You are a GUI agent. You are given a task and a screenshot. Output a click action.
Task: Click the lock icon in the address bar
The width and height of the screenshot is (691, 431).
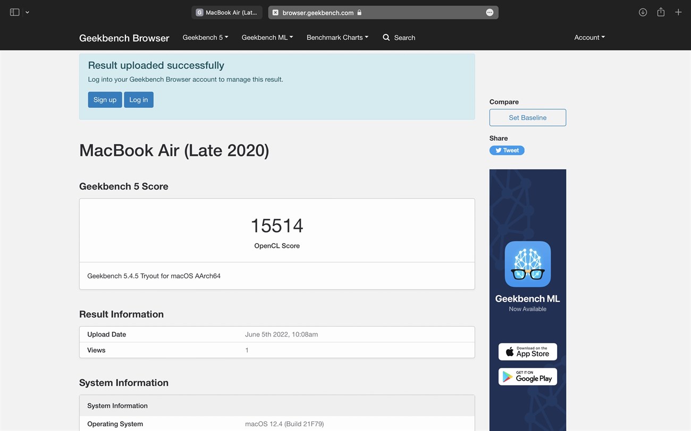point(359,12)
